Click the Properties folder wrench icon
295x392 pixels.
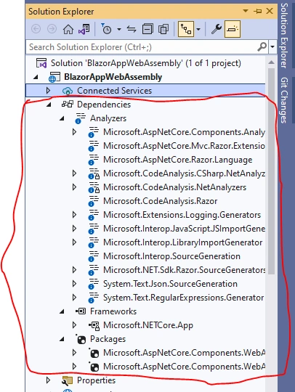click(68, 380)
